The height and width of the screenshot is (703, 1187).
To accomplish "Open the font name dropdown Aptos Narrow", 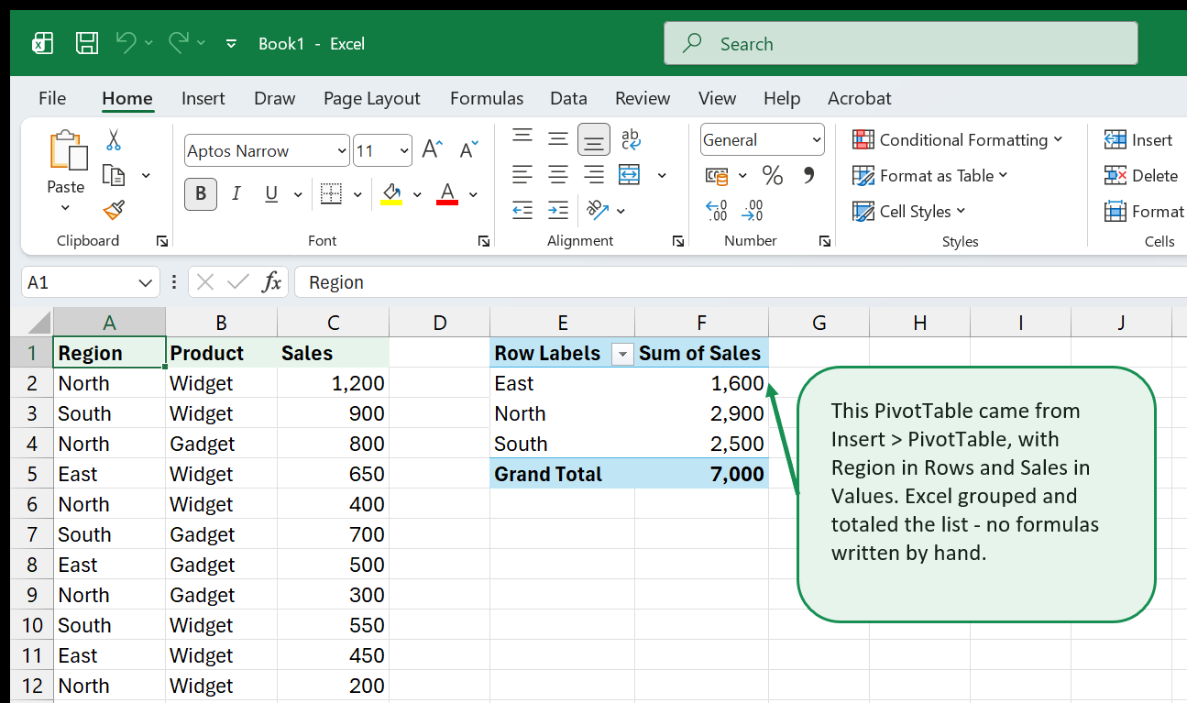I will pos(343,151).
